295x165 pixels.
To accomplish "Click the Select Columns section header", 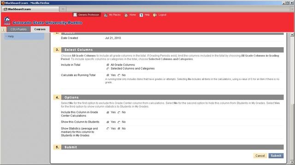I will [x=168, y=50].
